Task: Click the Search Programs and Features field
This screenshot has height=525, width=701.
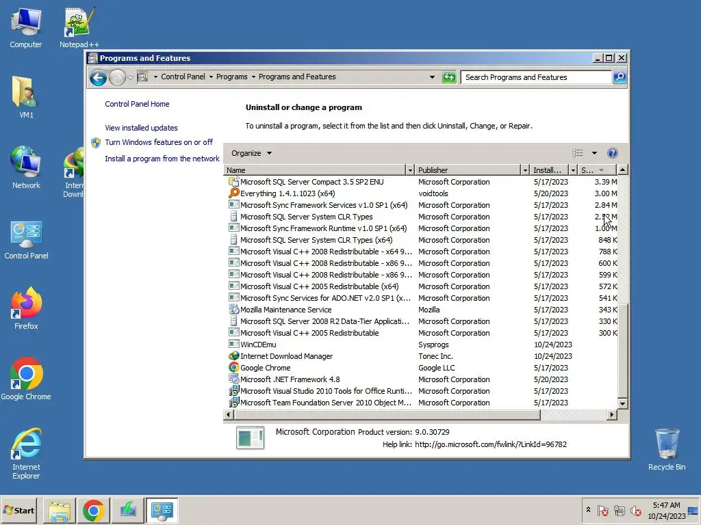Action: coord(536,77)
